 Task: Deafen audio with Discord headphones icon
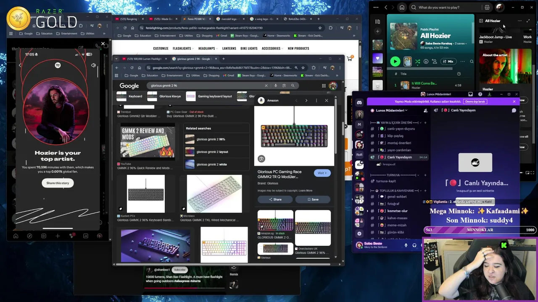[x=414, y=245]
